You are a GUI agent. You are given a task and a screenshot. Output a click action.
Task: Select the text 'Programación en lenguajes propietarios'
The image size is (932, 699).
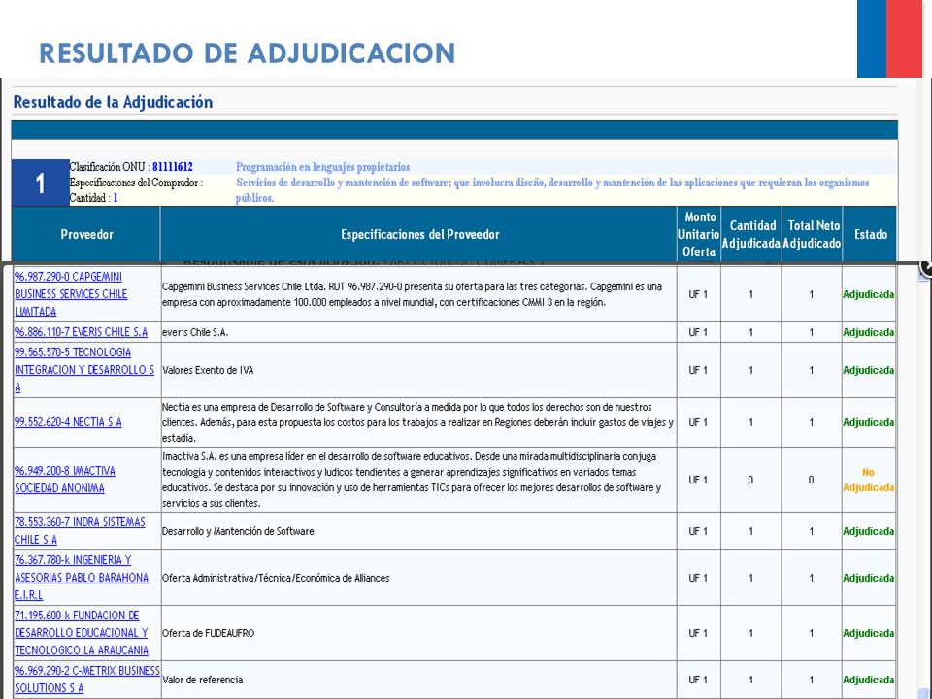point(322,167)
